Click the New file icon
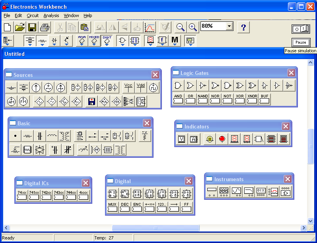 [8, 27]
